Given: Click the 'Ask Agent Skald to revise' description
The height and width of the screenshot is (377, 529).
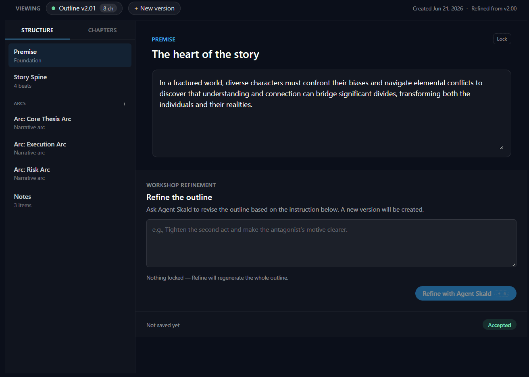Looking at the screenshot, I should point(285,209).
